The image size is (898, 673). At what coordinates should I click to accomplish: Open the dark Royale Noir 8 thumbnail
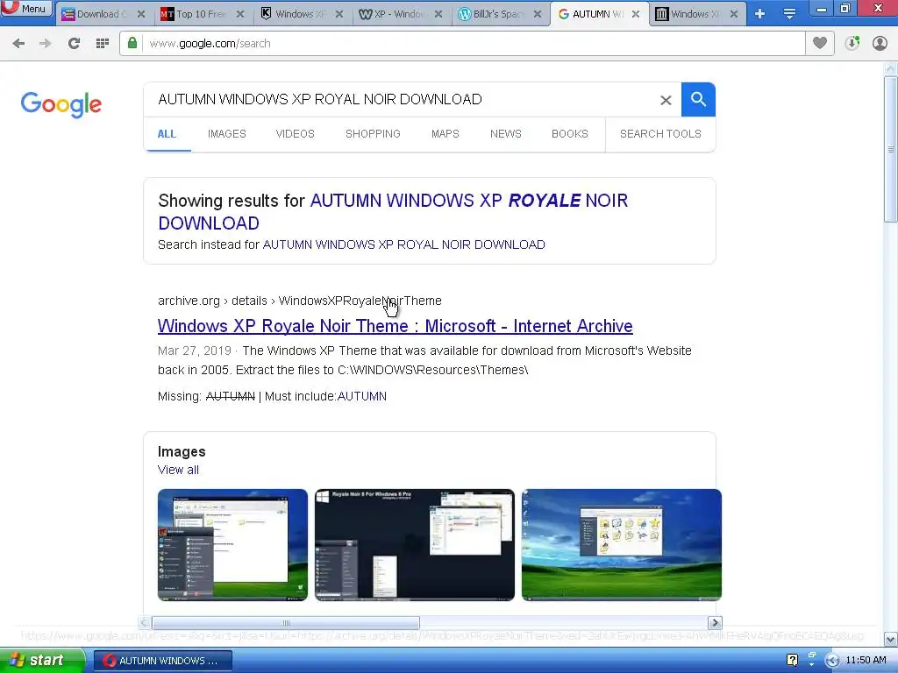(415, 545)
